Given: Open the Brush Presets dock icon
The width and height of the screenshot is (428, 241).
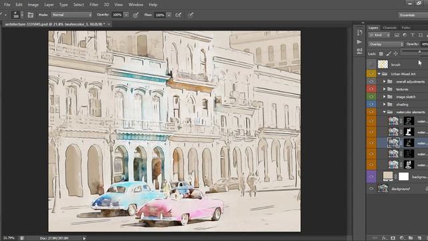Looking at the screenshot, I should click(x=360, y=51).
